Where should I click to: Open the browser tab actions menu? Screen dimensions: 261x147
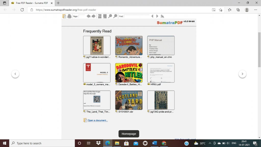(5, 3)
